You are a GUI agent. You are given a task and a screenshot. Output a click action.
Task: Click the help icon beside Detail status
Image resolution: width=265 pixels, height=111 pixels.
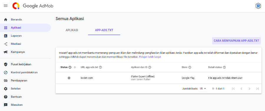click(224, 67)
